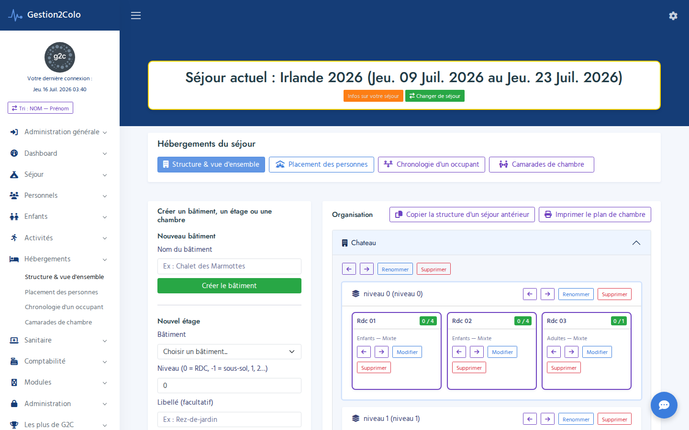Click Infos sur votre séjour button
The image size is (689, 430).
(373, 96)
